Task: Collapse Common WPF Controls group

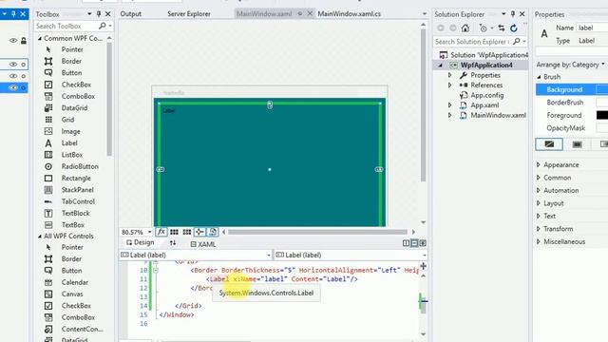Action: coord(40,38)
